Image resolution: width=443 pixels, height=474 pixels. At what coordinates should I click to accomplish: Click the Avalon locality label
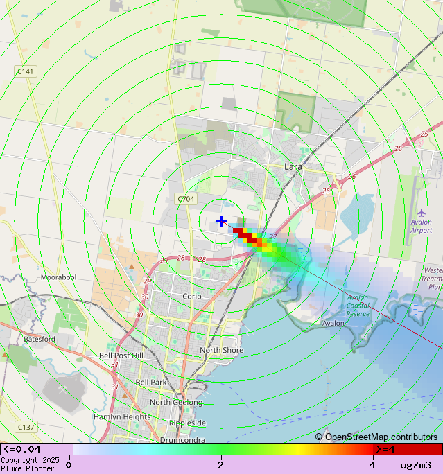tap(333, 324)
